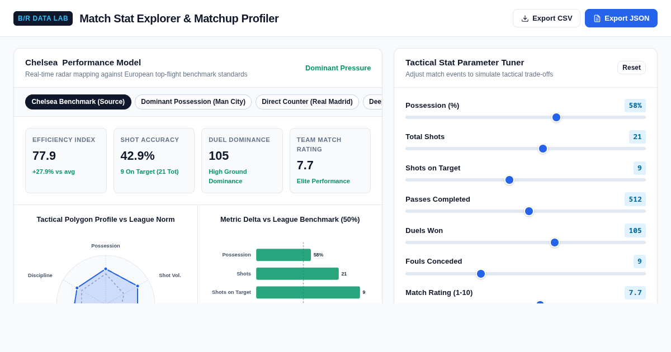This screenshot has width=671, height=352.
Task: Select Chelsea Benchmark (Source) preset
Action: pyautogui.click(x=78, y=102)
